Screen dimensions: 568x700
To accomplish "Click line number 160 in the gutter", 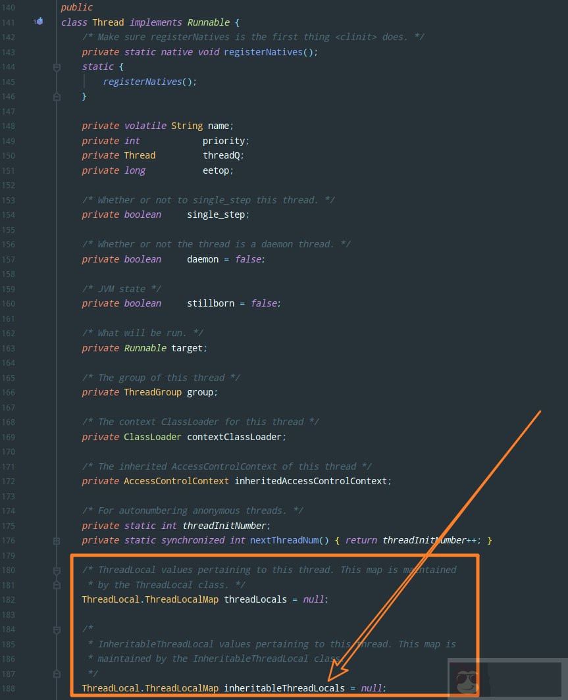I will point(9,303).
